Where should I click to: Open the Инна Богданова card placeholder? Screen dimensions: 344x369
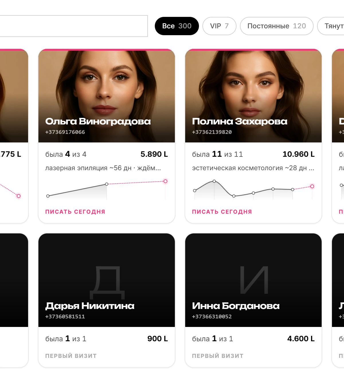tap(253, 280)
